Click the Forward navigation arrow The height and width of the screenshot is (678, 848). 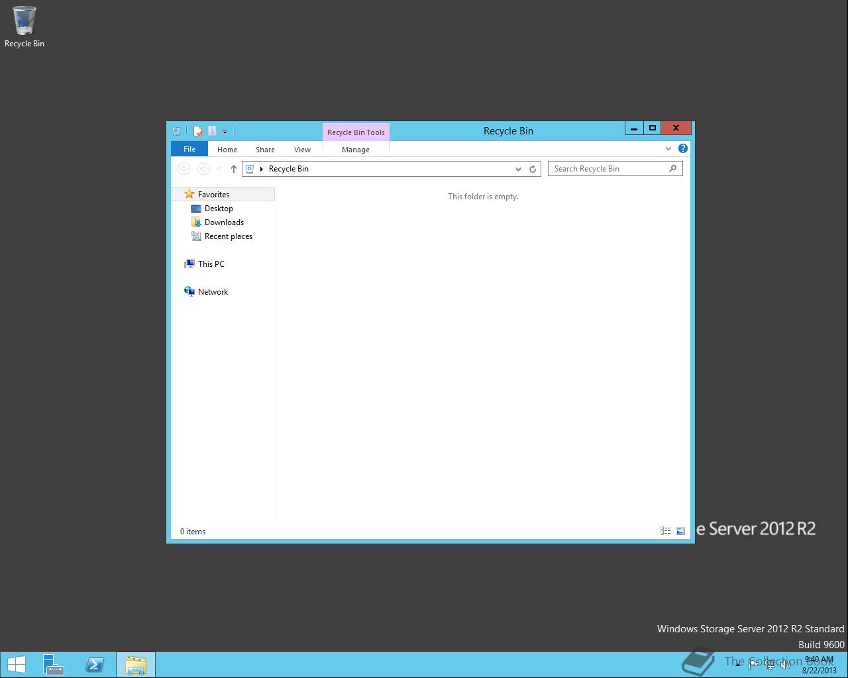point(203,169)
